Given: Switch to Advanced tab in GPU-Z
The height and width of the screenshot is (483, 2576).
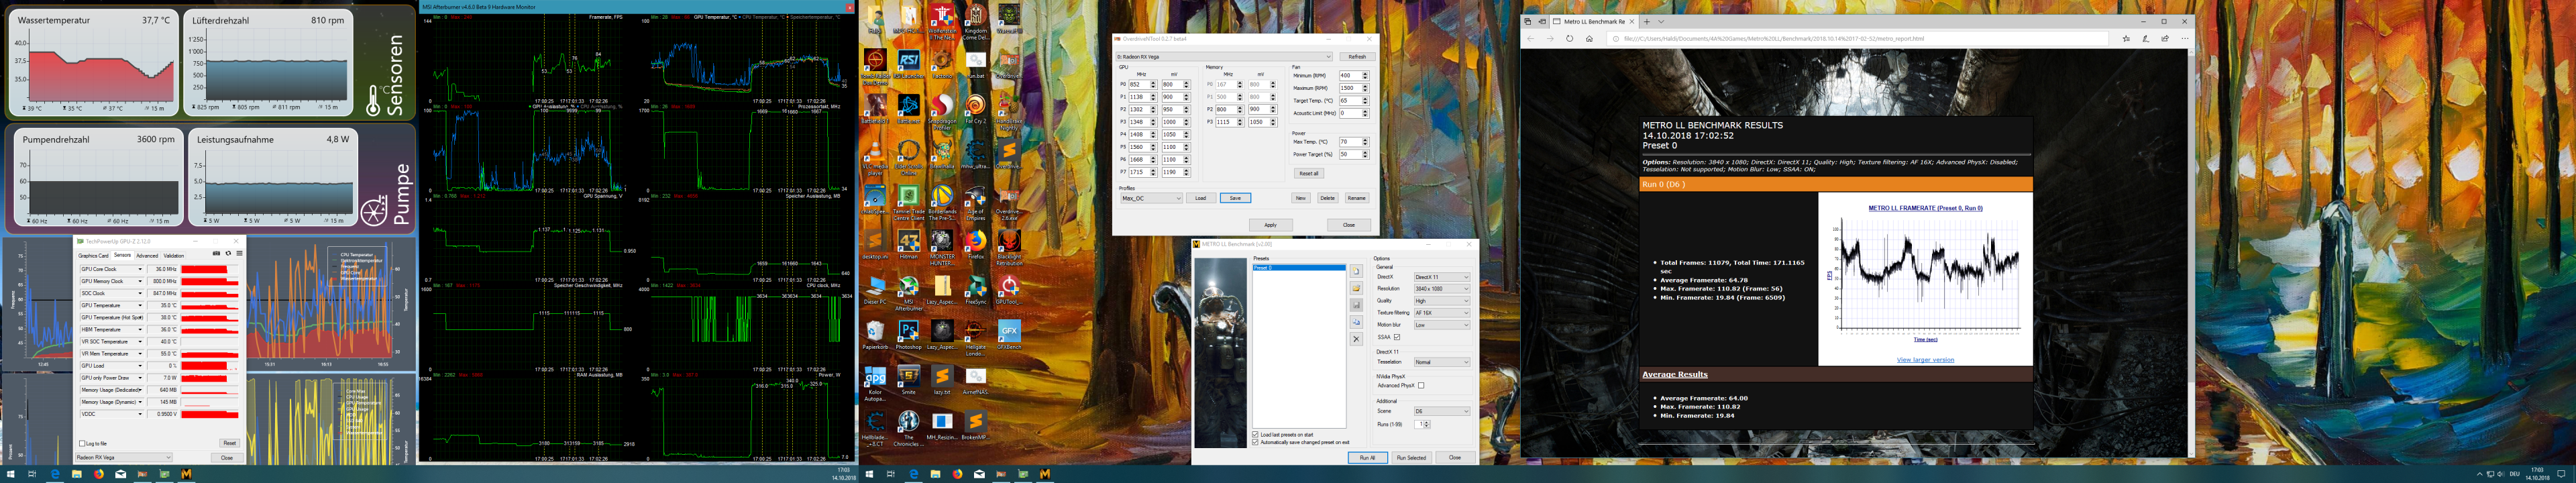Looking at the screenshot, I should tap(147, 256).
